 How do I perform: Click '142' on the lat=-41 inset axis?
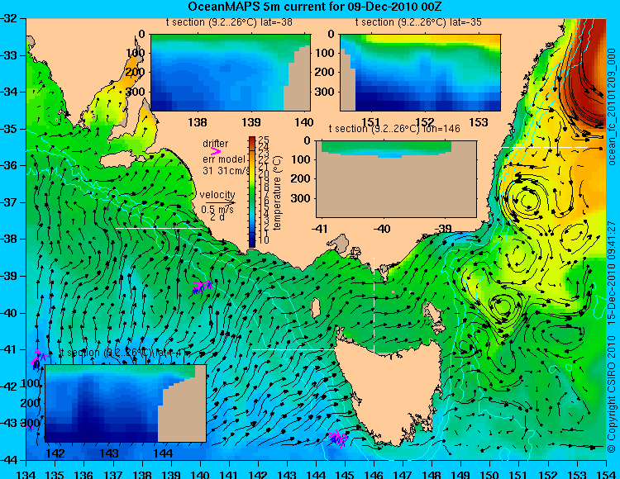(x=55, y=453)
